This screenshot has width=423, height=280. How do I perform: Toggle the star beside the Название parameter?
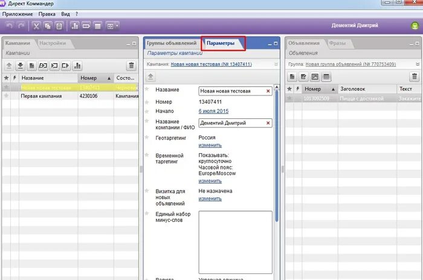[x=147, y=89]
